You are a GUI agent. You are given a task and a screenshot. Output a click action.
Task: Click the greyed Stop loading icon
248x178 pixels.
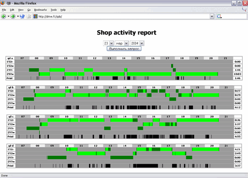[x=29, y=16]
